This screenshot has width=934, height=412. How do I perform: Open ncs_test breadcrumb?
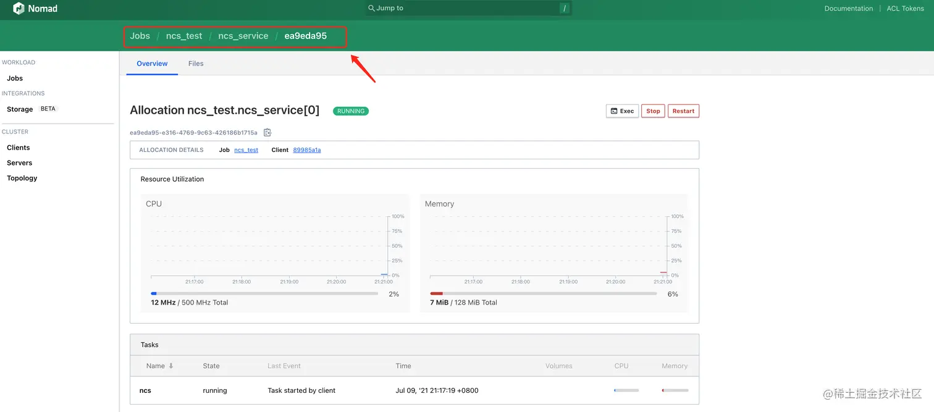(x=184, y=36)
